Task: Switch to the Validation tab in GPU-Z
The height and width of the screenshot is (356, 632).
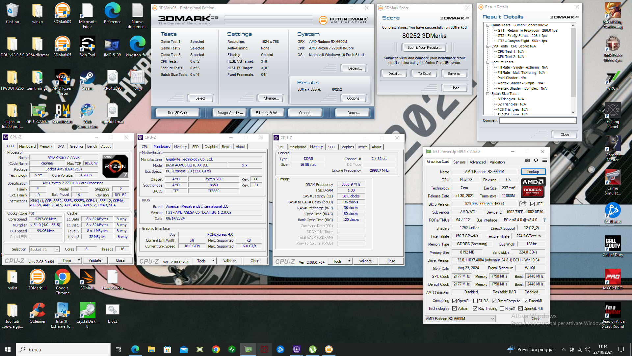Action: [x=497, y=162]
